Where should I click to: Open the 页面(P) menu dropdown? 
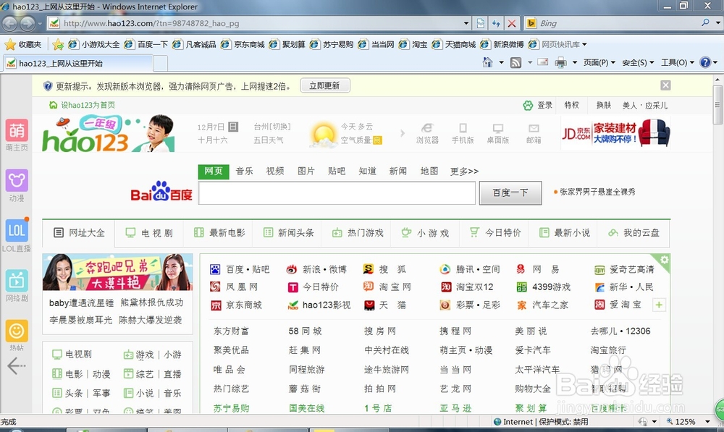[599, 62]
